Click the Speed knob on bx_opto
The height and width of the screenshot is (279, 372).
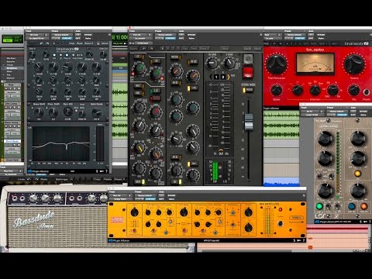(x=277, y=91)
